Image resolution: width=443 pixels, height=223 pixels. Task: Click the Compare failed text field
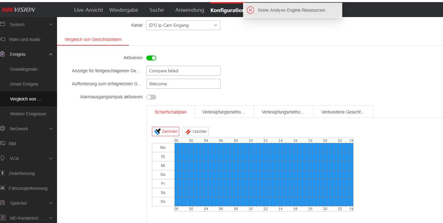click(x=183, y=71)
